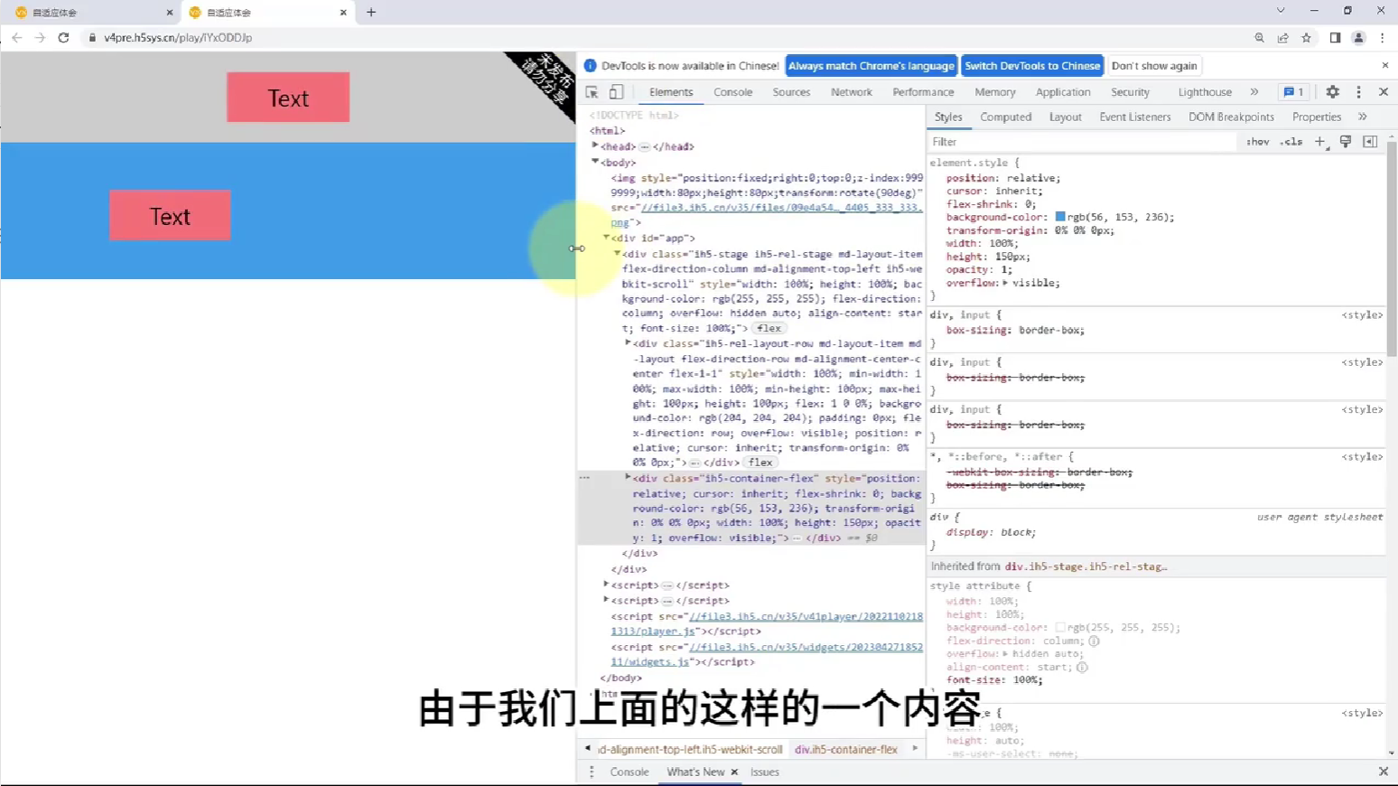Open the blue background-color swatch rgb(56, 153, 236)
Screen dimensions: 1398x786
coord(1060,217)
